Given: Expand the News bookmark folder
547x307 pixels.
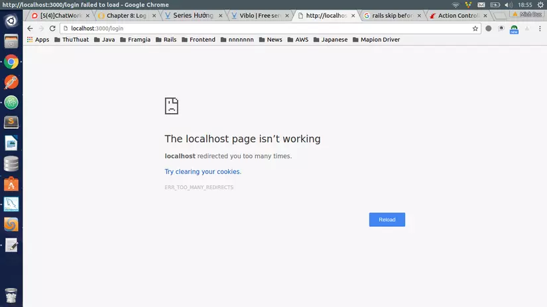Looking at the screenshot, I should 271,40.
